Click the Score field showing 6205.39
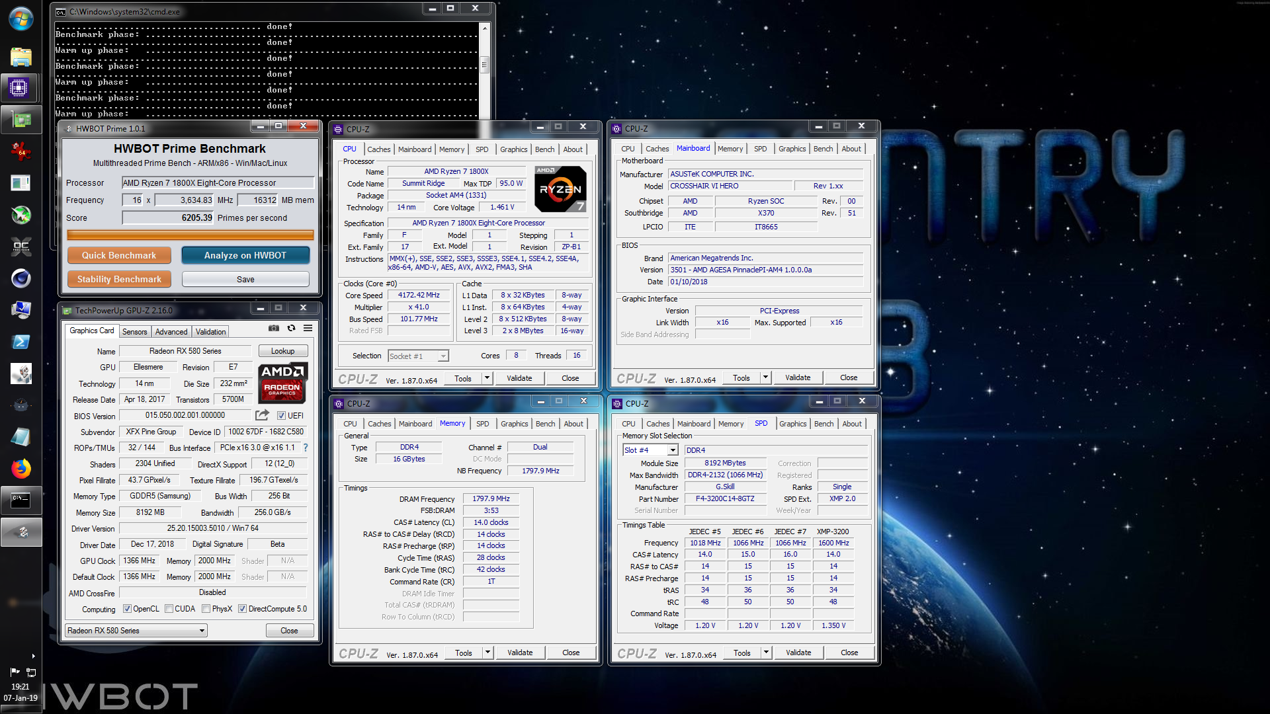1270x714 pixels. (169, 218)
